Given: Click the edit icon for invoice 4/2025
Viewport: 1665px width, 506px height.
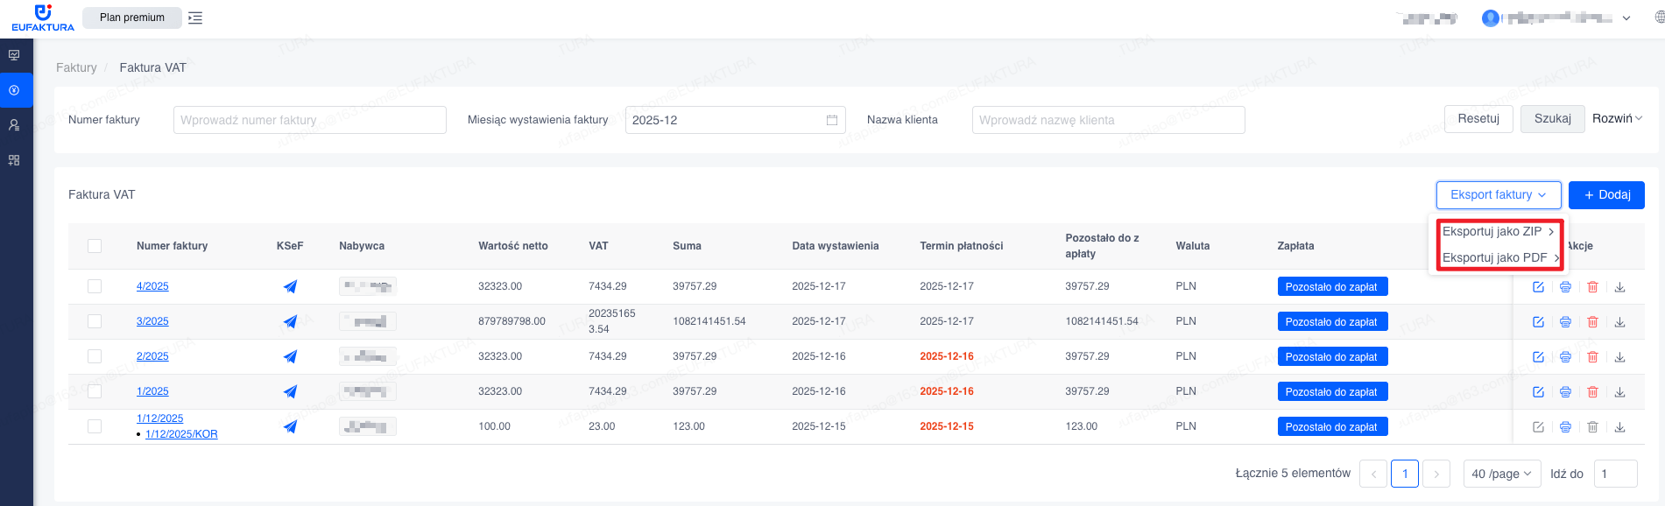Looking at the screenshot, I should (x=1538, y=287).
